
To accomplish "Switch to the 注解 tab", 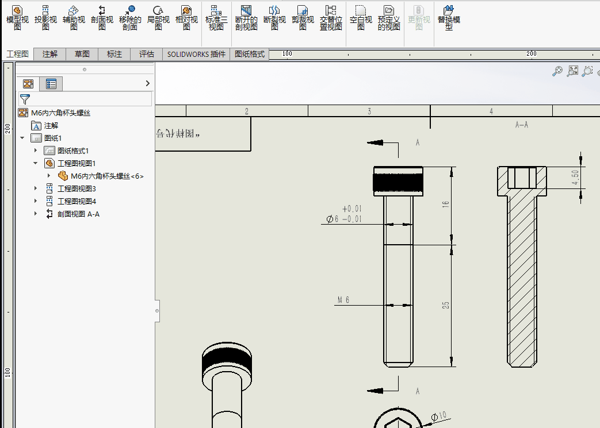I will point(49,54).
